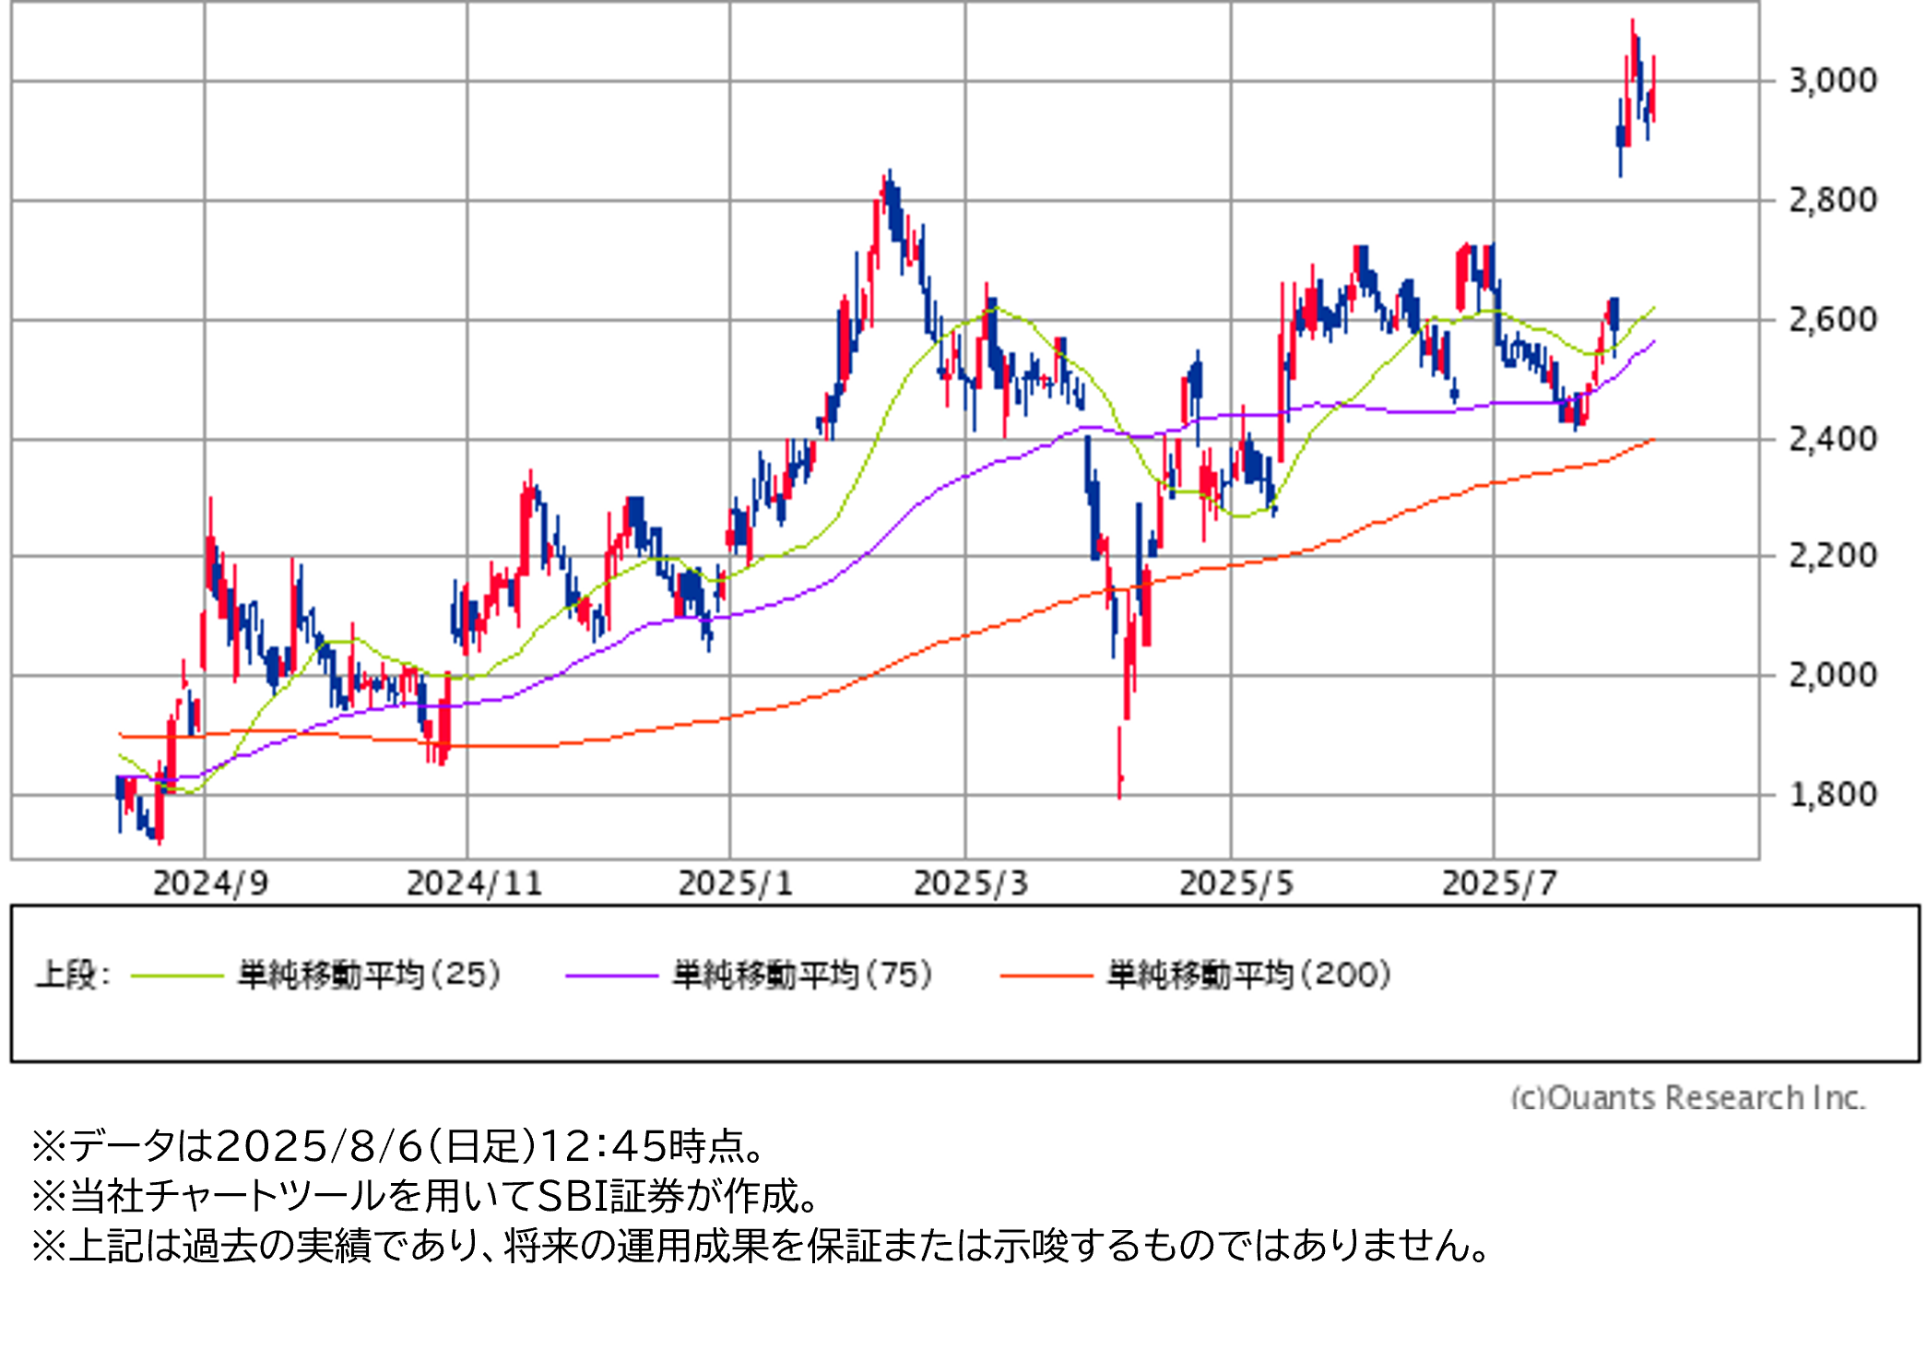Click the 2,000 price axis label
The height and width of the screenshot is (1349, 1927).
coord(1831,675)
